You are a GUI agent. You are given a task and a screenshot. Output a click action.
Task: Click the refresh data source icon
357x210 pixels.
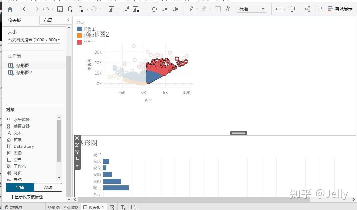click(94, 9)
